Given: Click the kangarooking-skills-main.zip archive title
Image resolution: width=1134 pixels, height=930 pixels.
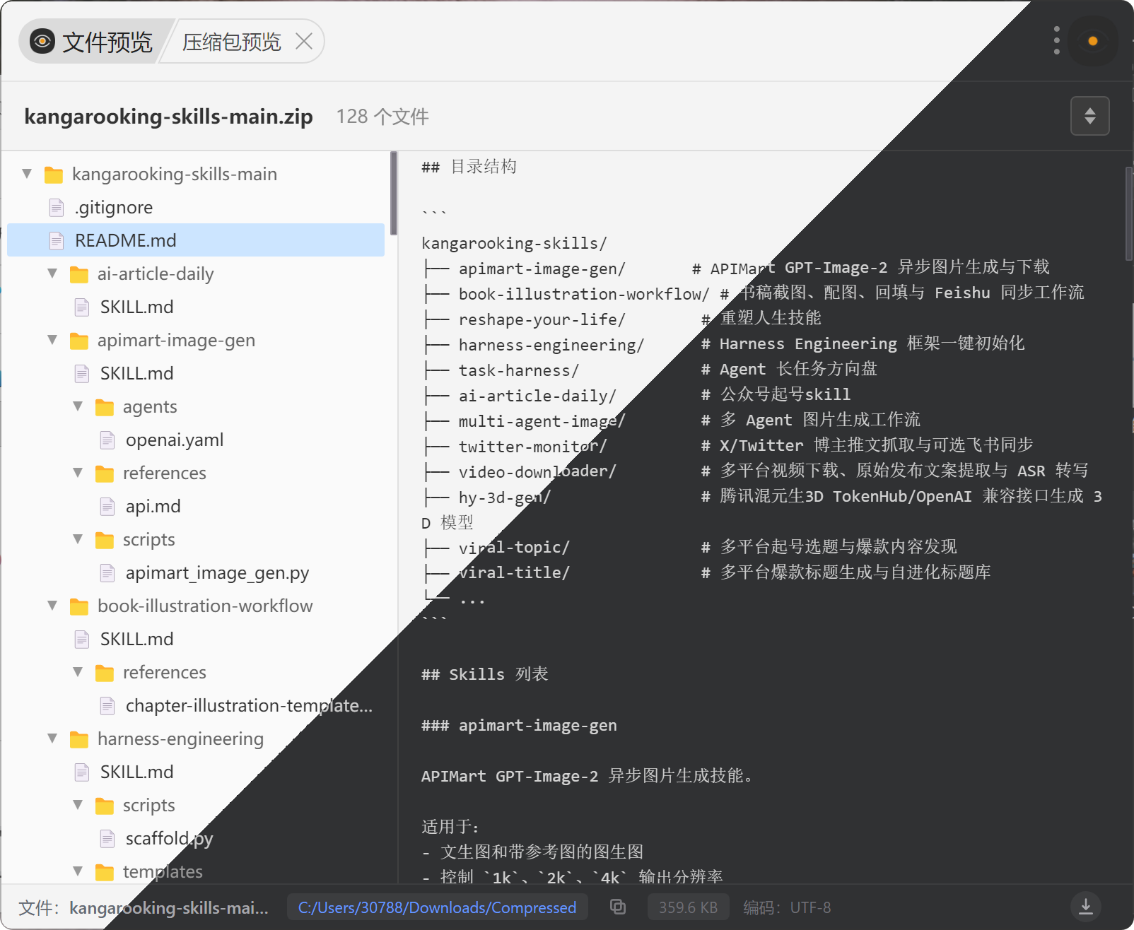Looking at the screenshot, I should [168, 116].
